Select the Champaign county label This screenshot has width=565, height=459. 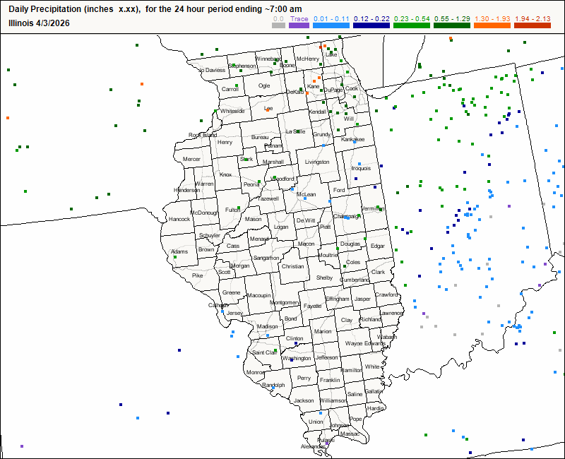click(x=345, y=215)
